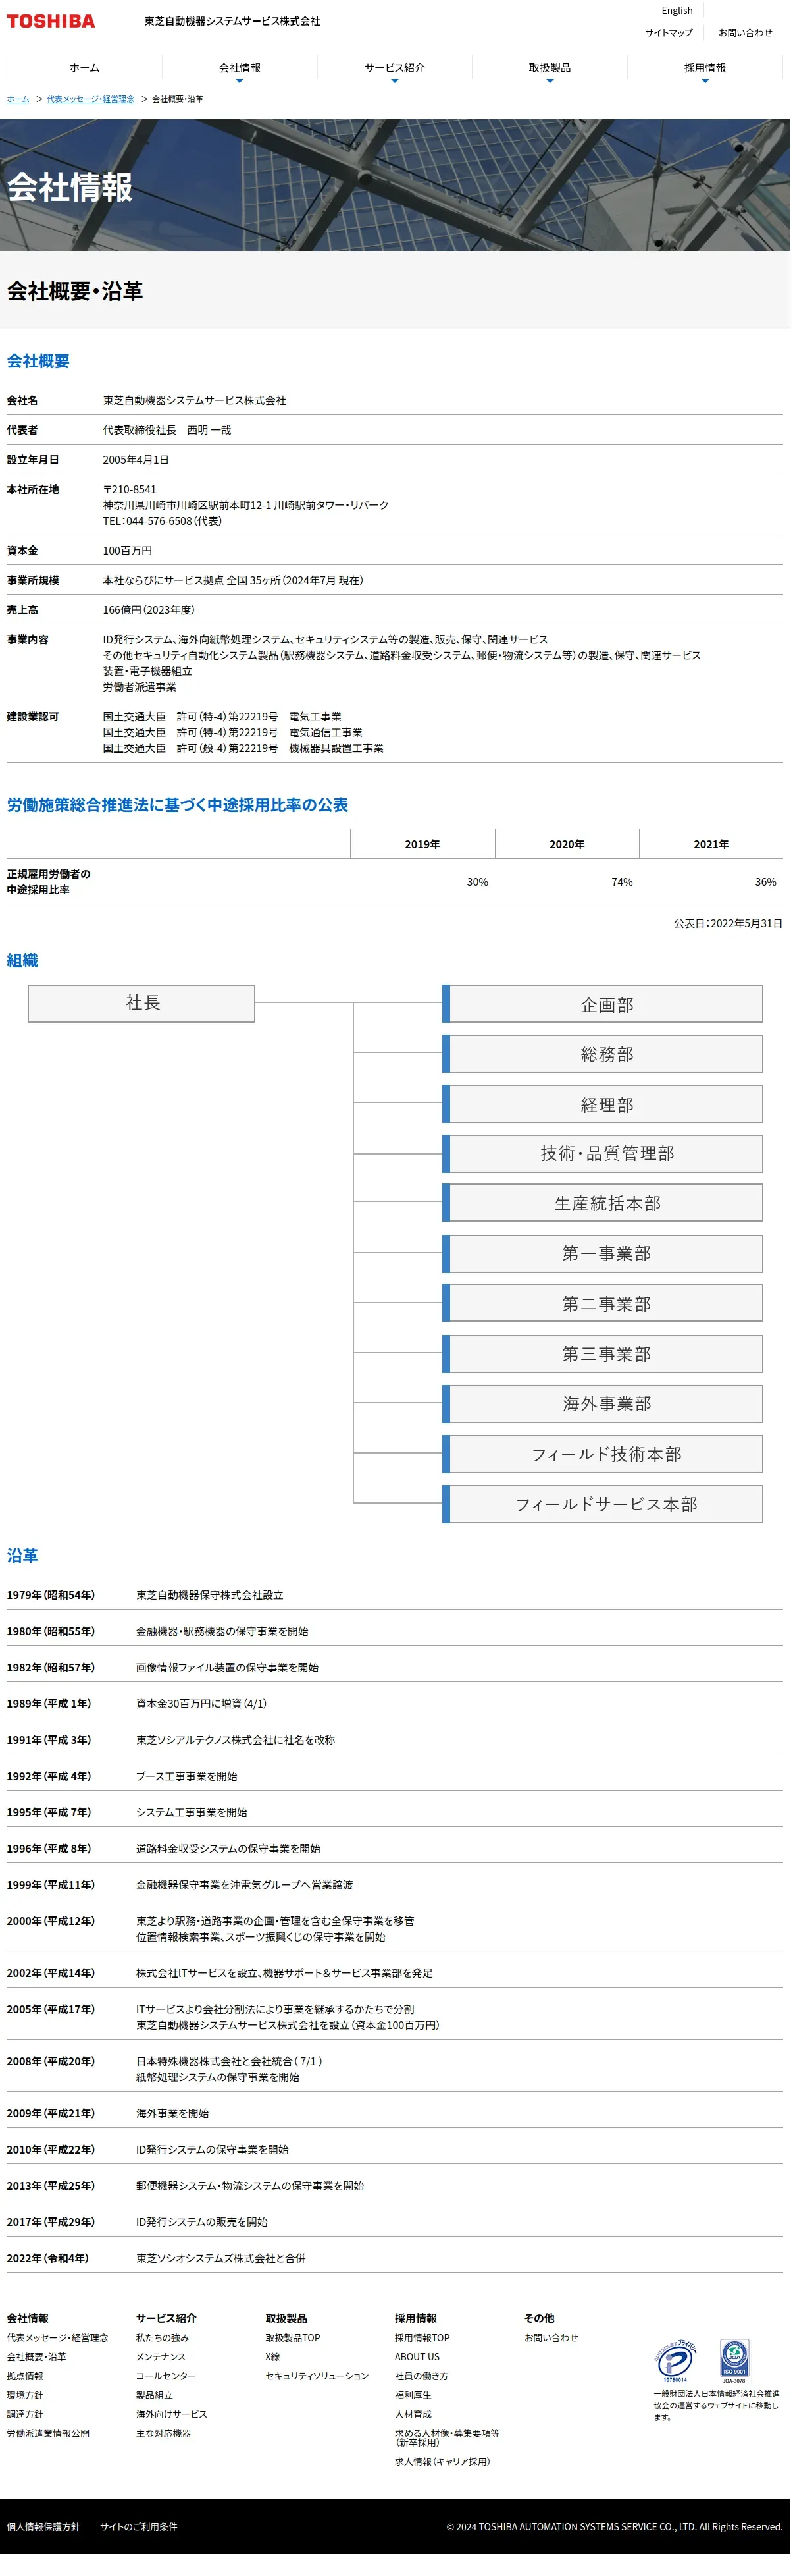This screenshot has height=2554, width=793.
Task: Go to ホーム in the main navigation
Action: coord(84,67)
